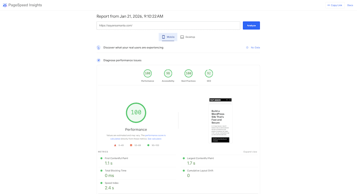Click the Largest Contentful Paint label
This screenshot has height=194, width=357.
(200, 158)
